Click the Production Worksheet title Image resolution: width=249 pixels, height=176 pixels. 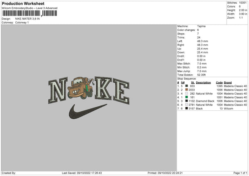pos(23,3)
